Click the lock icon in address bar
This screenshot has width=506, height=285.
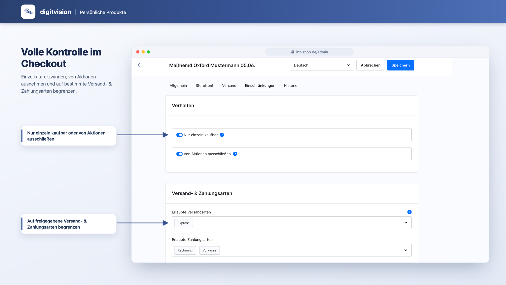pyautogui.click(x=293, y=52)
